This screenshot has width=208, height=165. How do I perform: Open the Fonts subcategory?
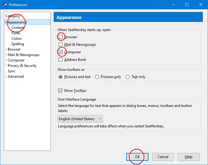(x=16, y=33)
